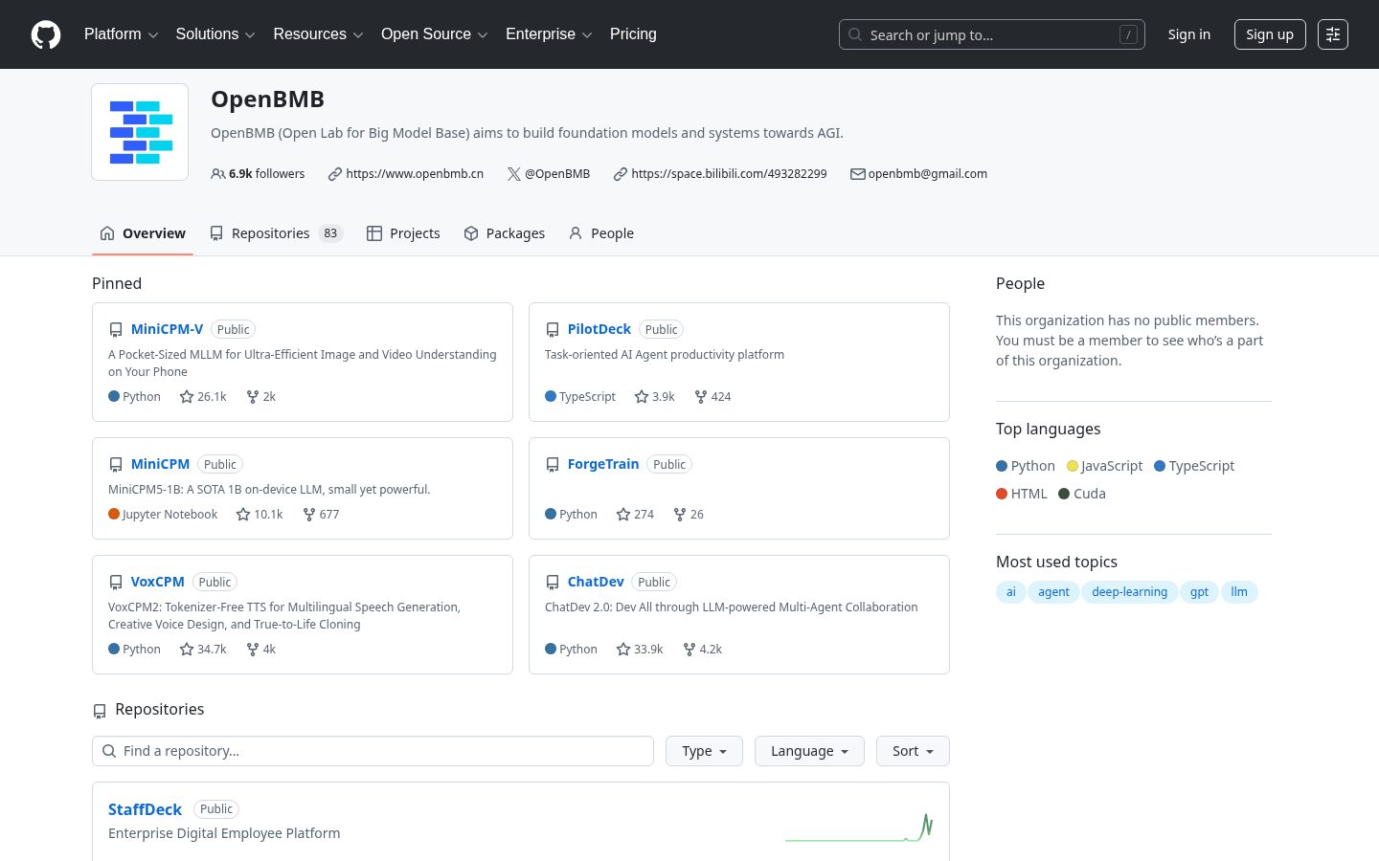Open the 6.9k followers link
1379x861 pixels.
coord(258,174)
